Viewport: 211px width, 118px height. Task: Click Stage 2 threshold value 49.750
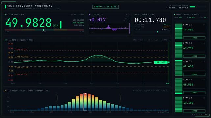tap(188, 48)
